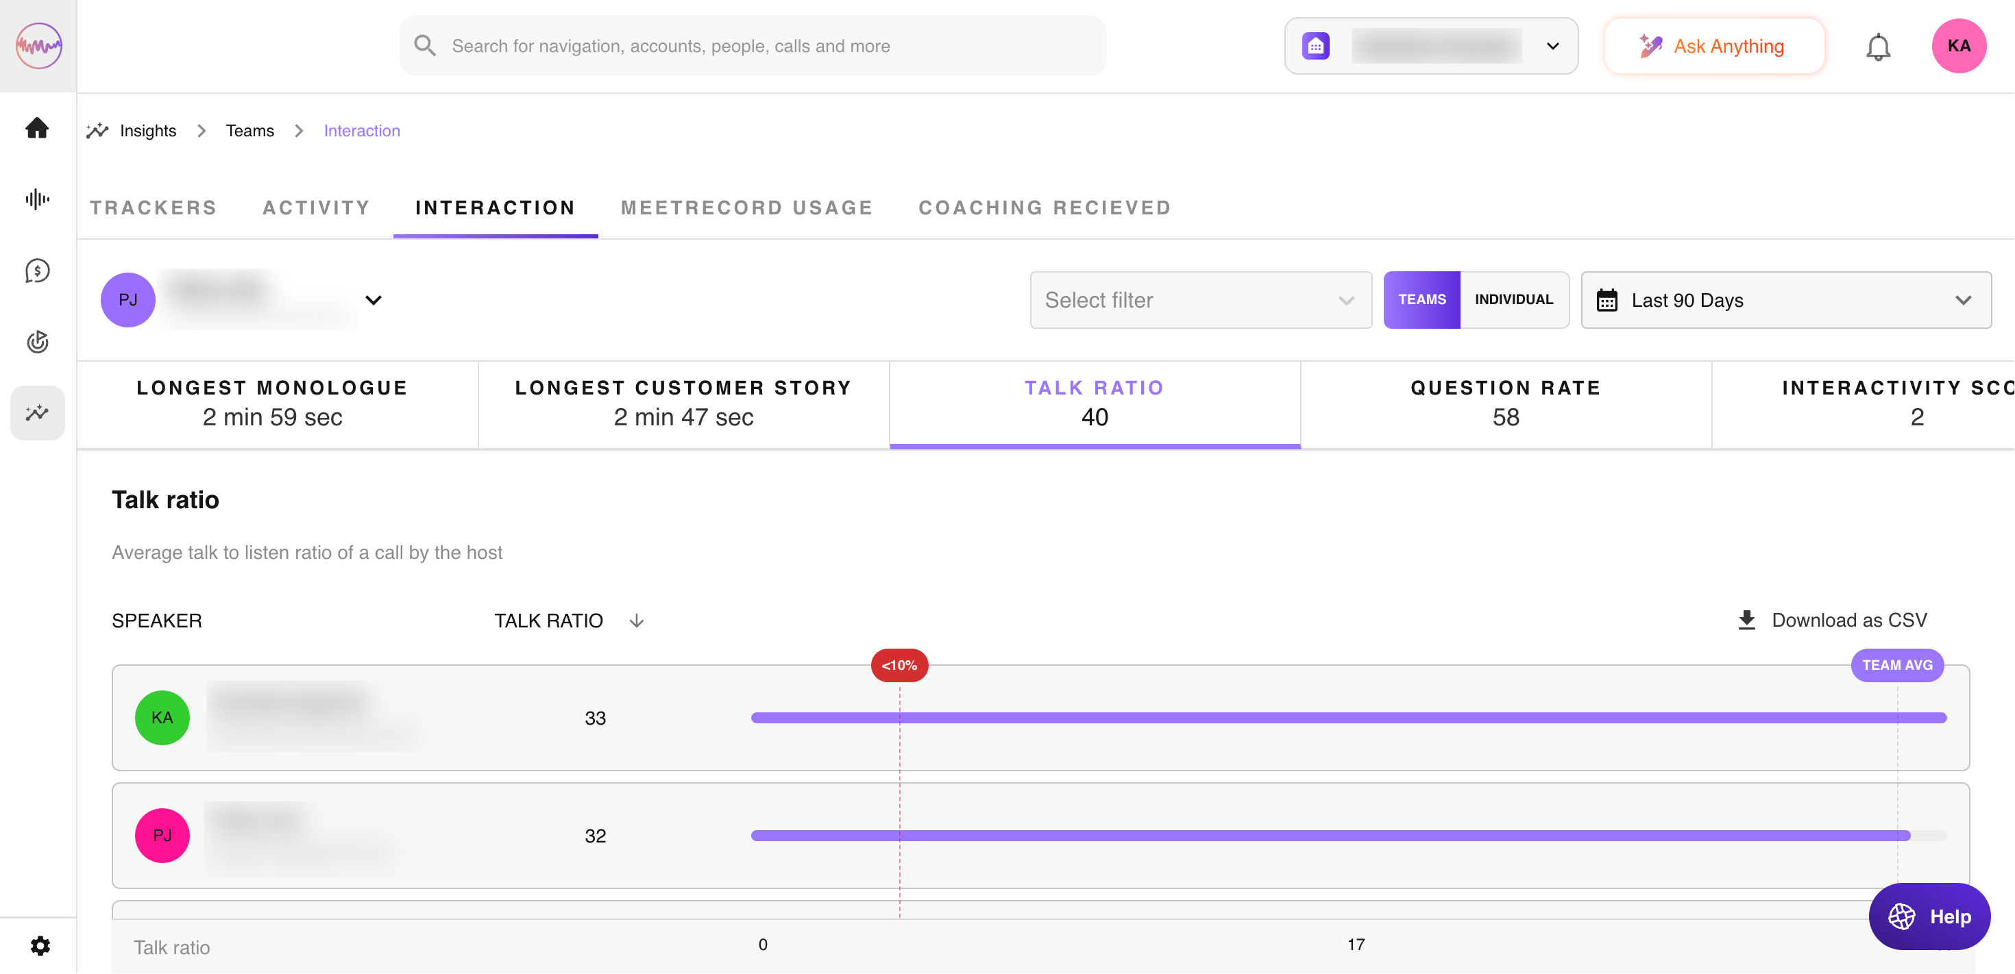Viewport: 2015px width, 974px height.
Task: Expand the Select filter dropdown
Action: 1200,300
